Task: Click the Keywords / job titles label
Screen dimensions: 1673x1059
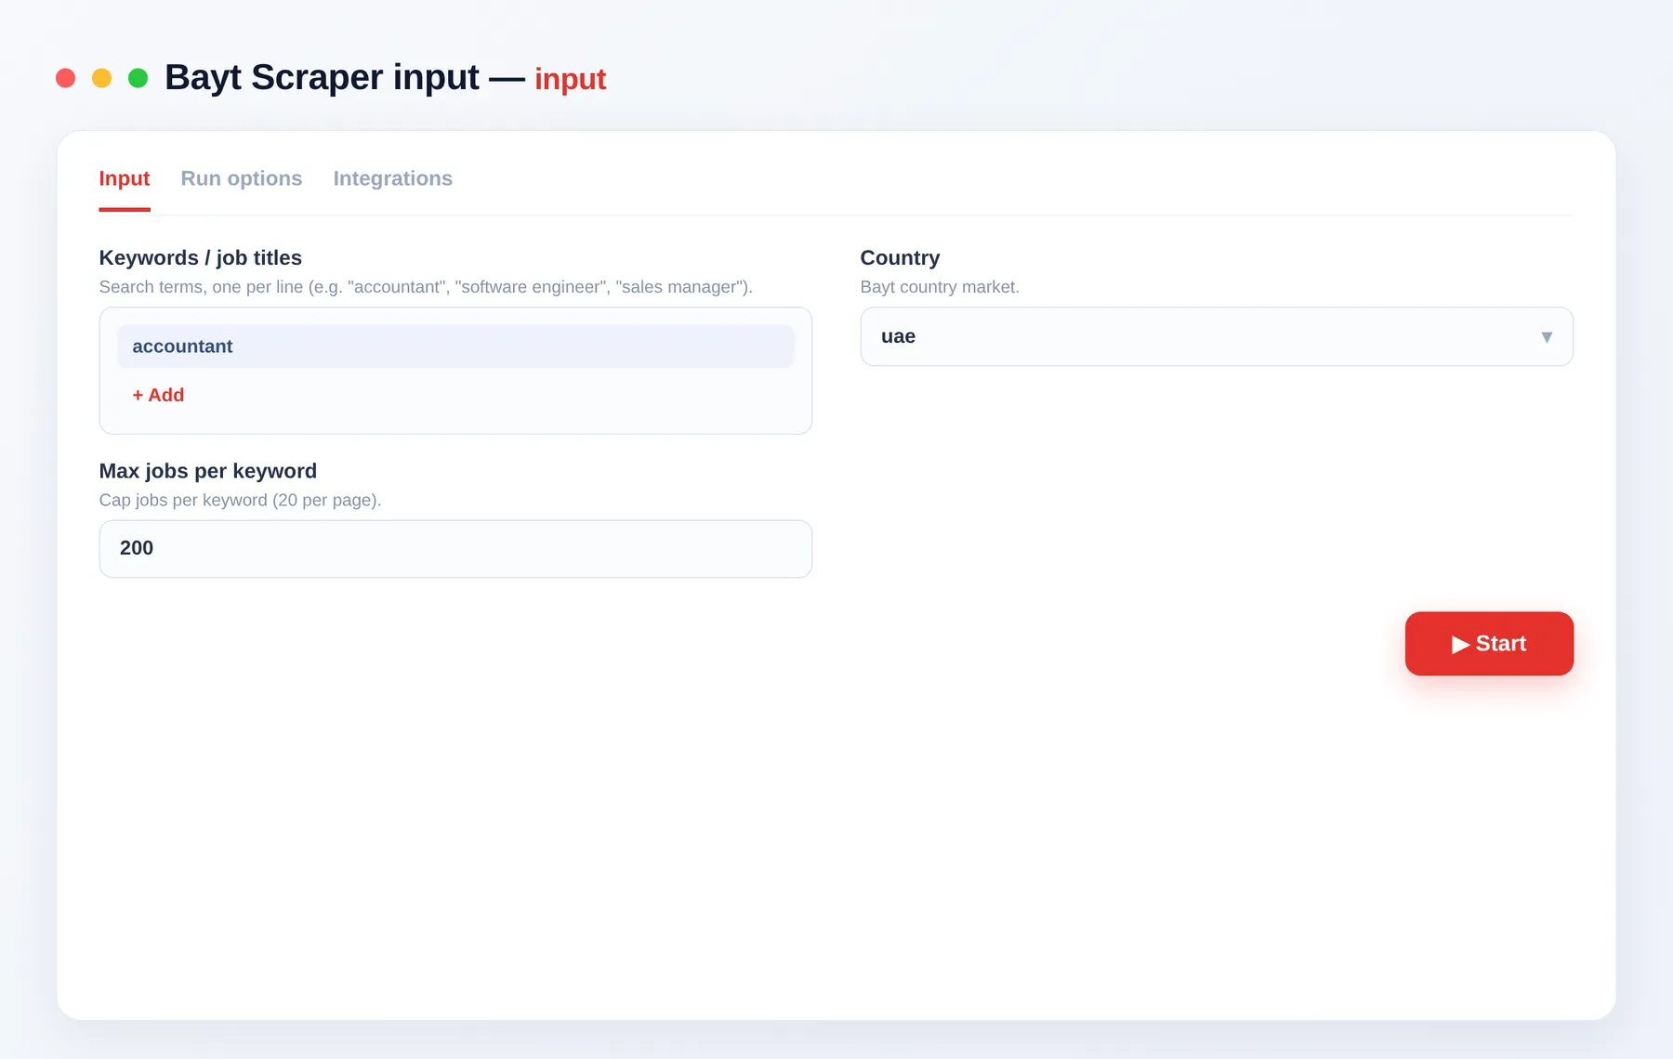Action: tap(201, 257)
